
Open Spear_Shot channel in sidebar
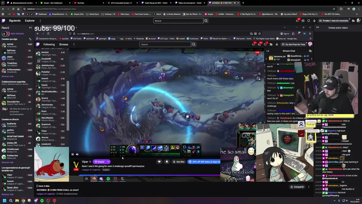point(17,189)
